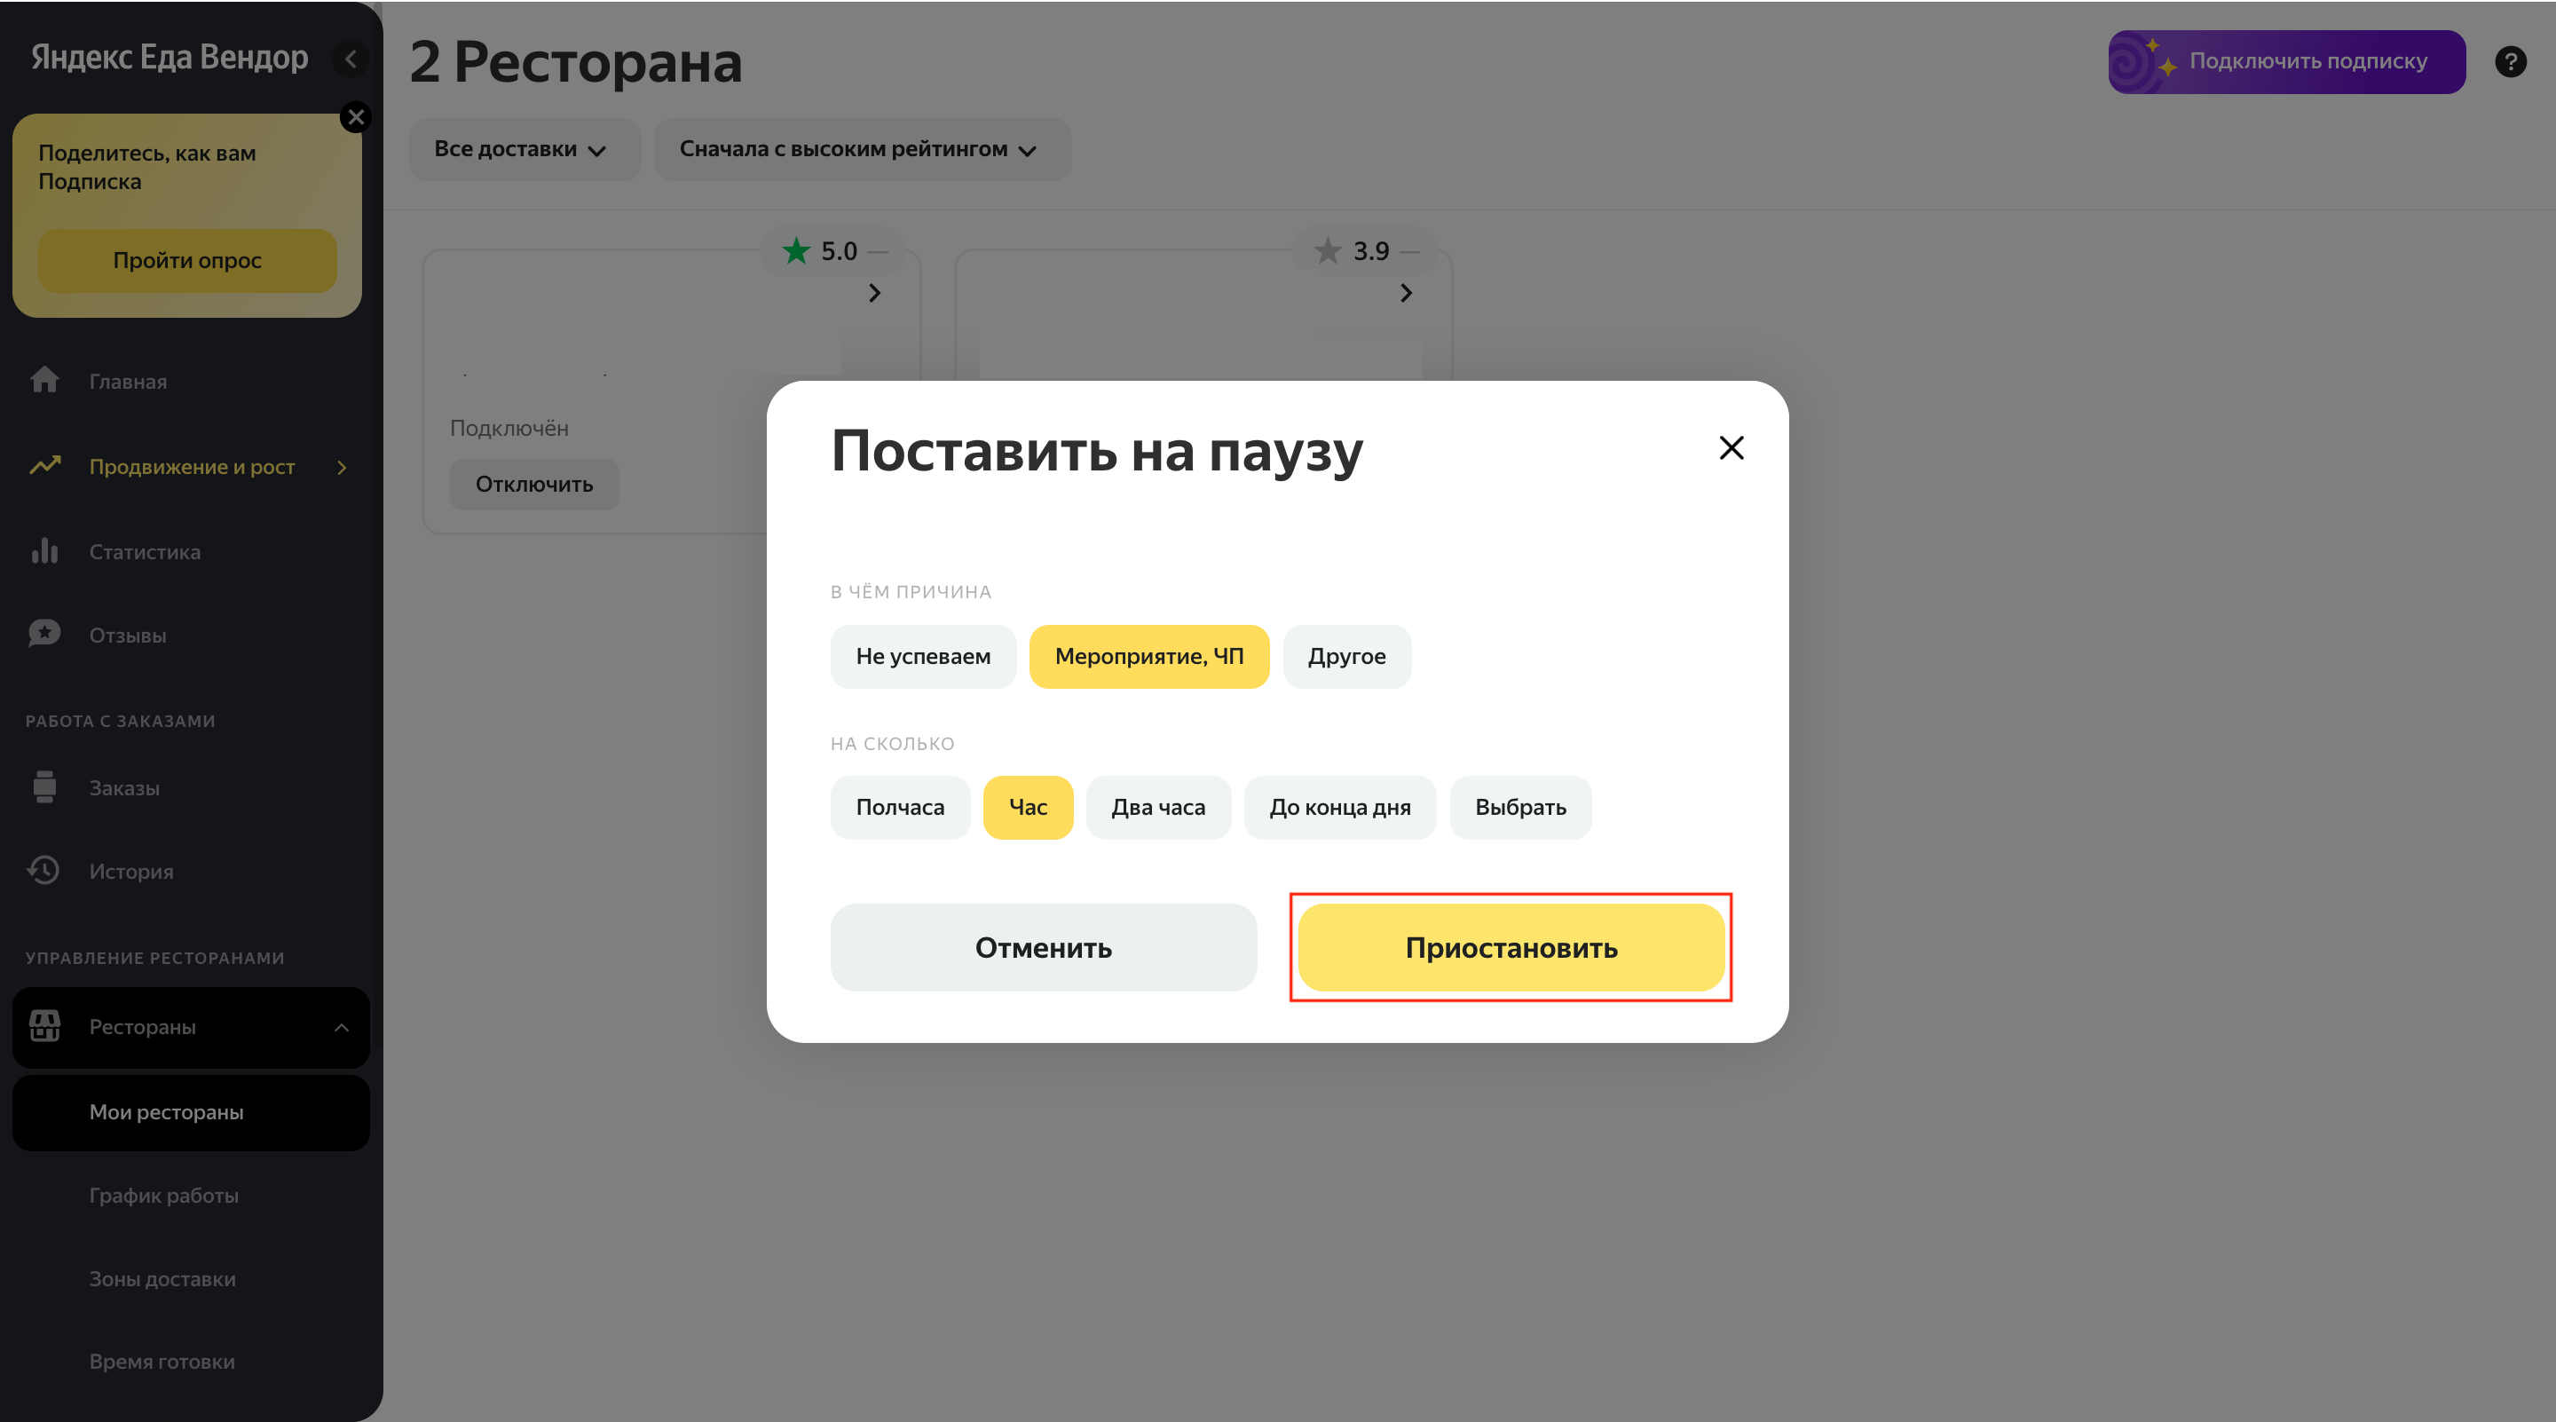Click the 'История' clock icon

coord(43,870)
